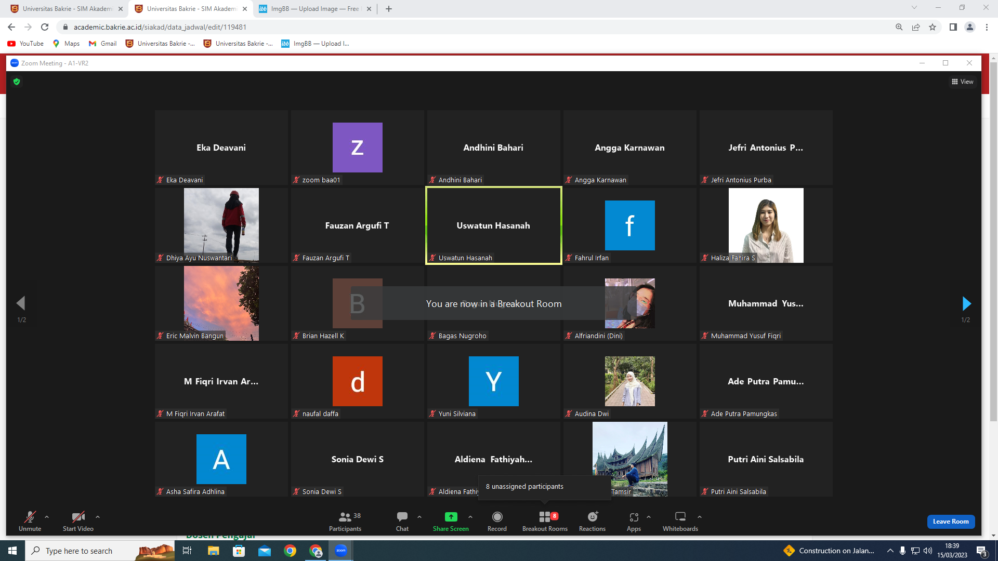Screen dimensions: 998x561
Task: Open Chrome zoom magnifier icon
Action: click(899, 27)
